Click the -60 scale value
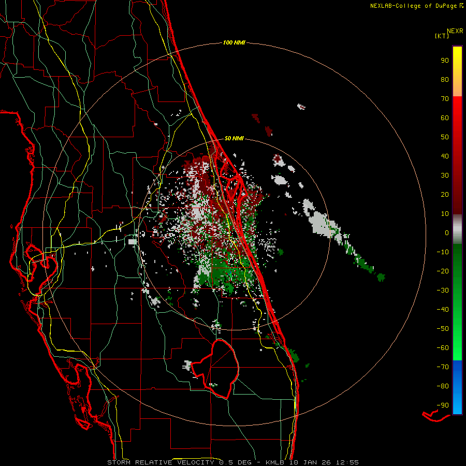The height and width of the screenshot is (466, 466). [x=443, y=348]
